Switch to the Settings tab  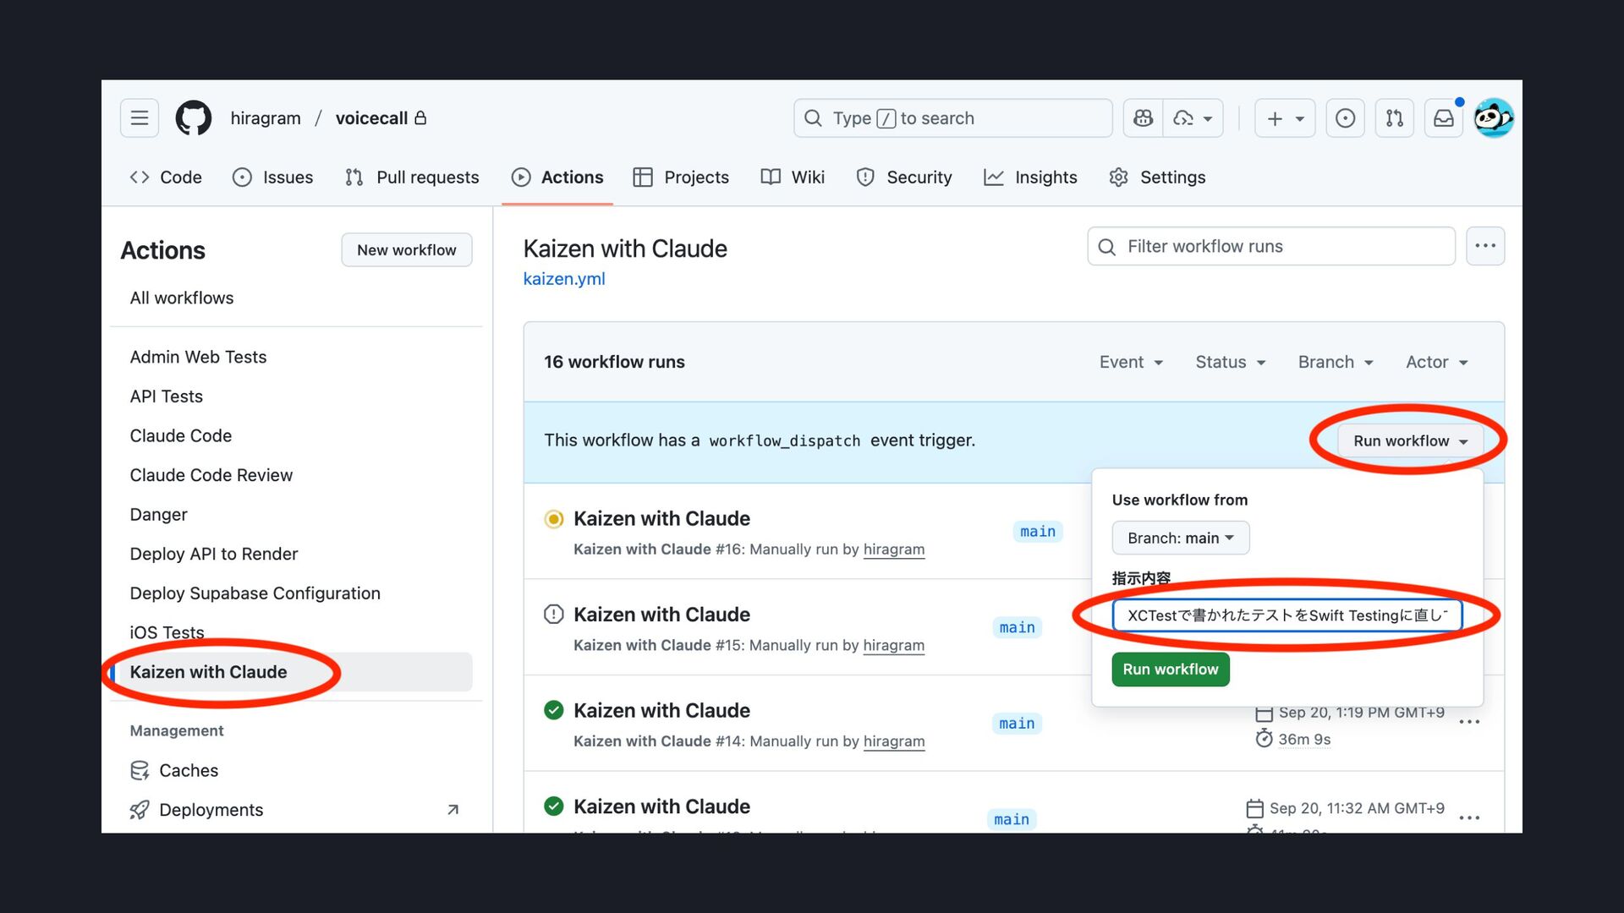1157,178
